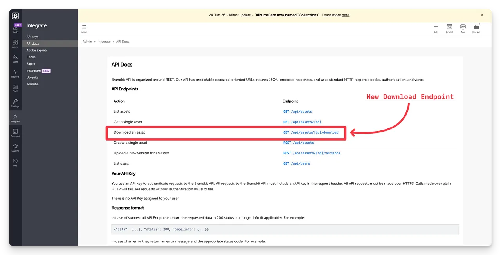Click 'There is no API Key assigned' text
This screenshot has width=501, height=255.
click(x=145, y=199)
